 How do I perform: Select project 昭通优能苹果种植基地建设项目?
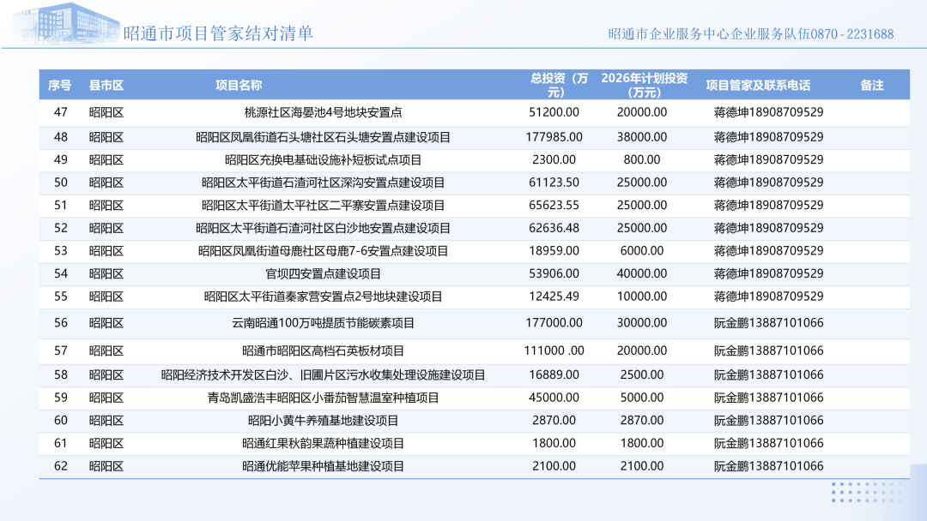(x=324, y=466)
